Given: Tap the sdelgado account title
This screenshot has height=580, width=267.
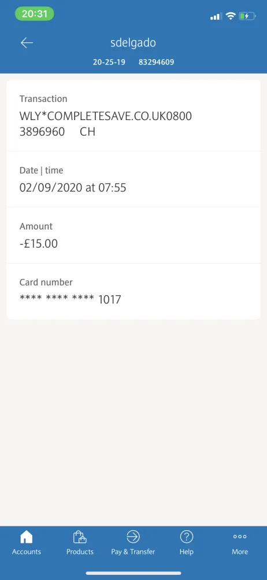Looking at the screenshot, I should [133, 43].
